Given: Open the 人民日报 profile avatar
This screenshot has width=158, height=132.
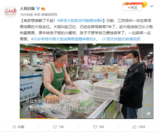Looking at the screenshot, I should (x=10, y=11).
